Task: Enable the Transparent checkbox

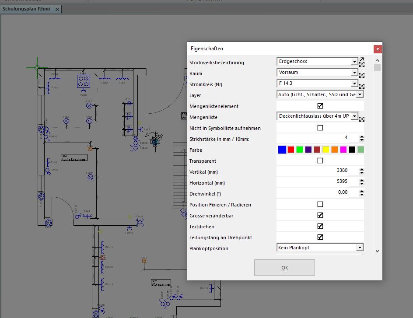Action: pyautogui.click(x=320, y=161)
